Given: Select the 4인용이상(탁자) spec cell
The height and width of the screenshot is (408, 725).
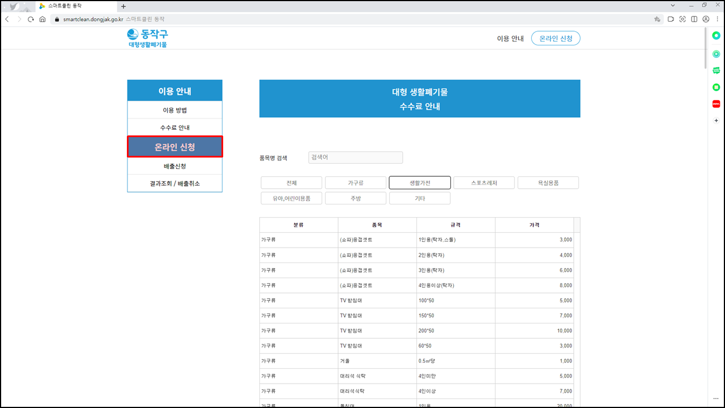Looking at the screenshot, I should tap(456, 286).
